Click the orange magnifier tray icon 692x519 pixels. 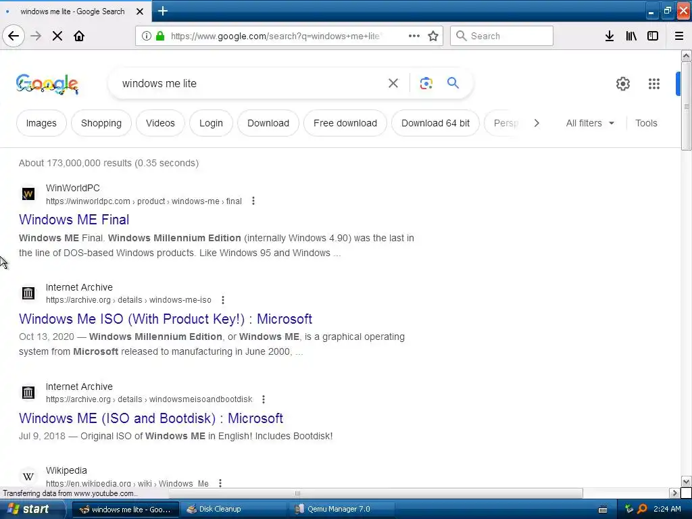click(642, 510)
